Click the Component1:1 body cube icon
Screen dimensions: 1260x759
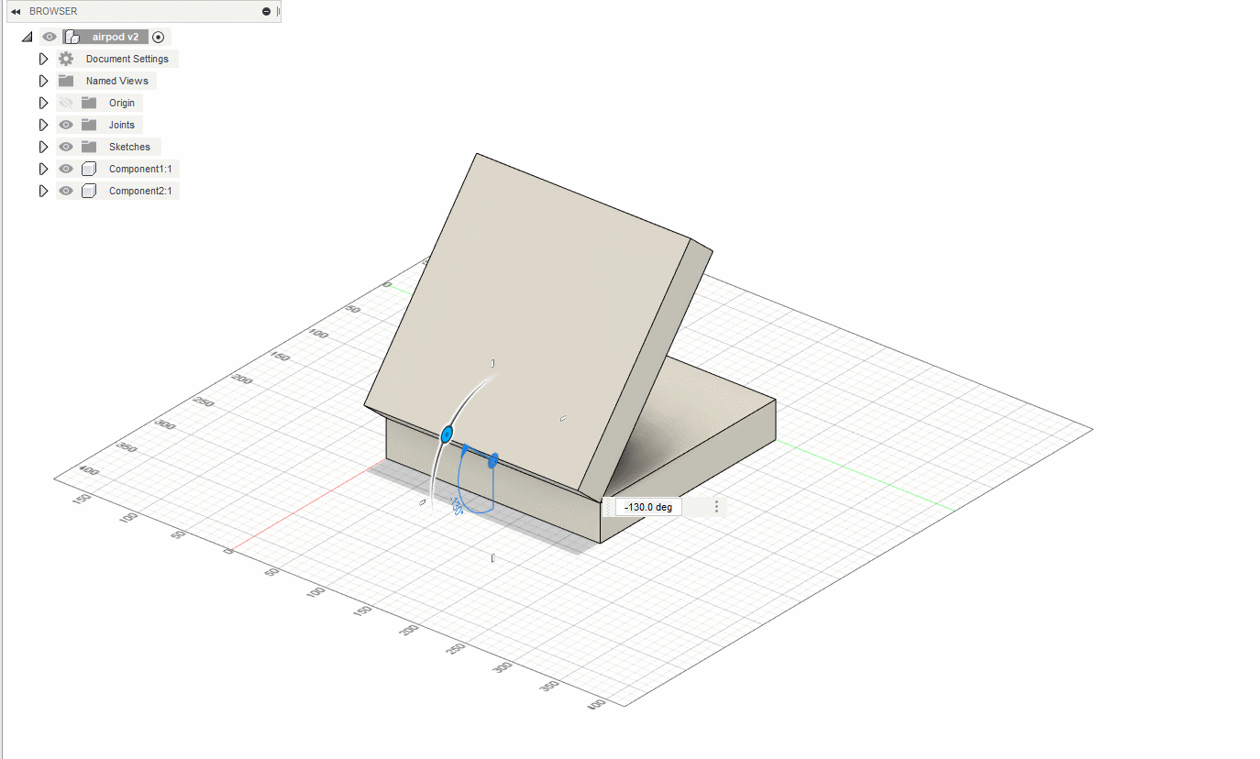point(88,168)
